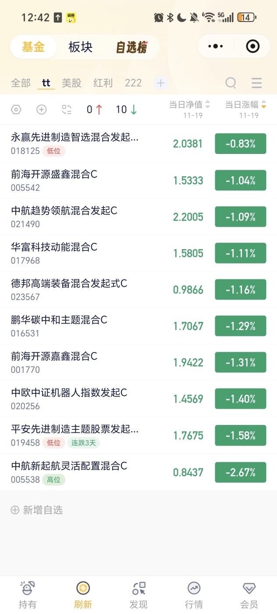Viewport: 277px width, 614px height.
Task: Toggle the -2.67% change badge display
Action: [240, 472]
